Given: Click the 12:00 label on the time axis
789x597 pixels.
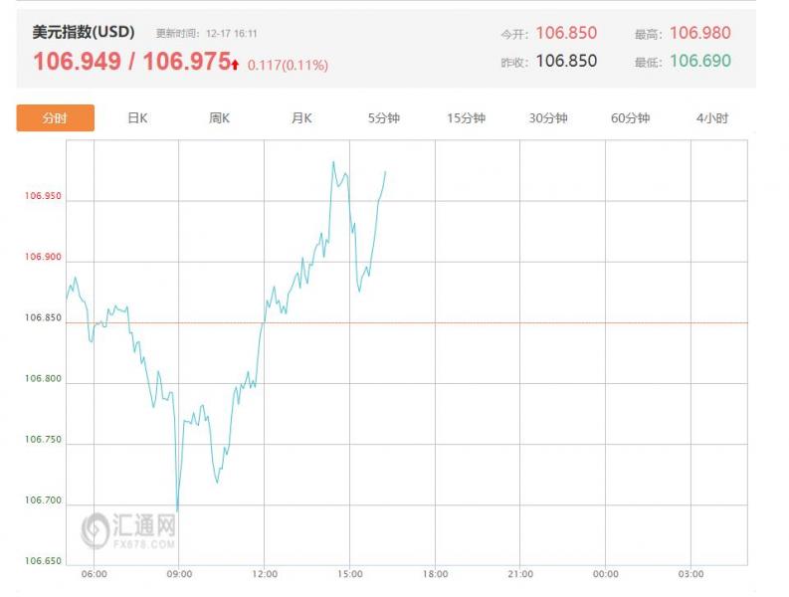Looking at the screenshot, I should coord(264,574).
